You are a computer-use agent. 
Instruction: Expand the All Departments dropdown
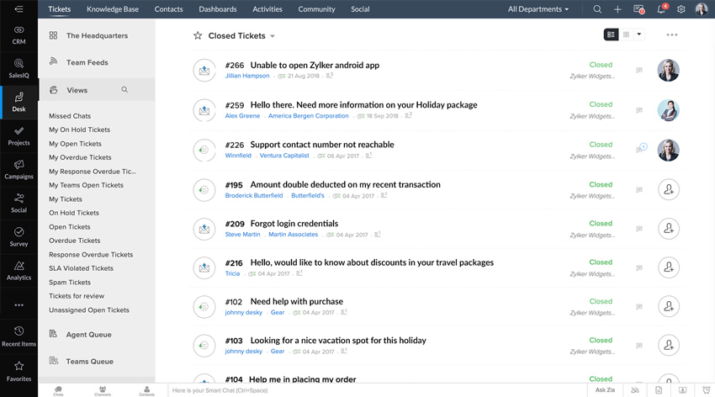538,9
